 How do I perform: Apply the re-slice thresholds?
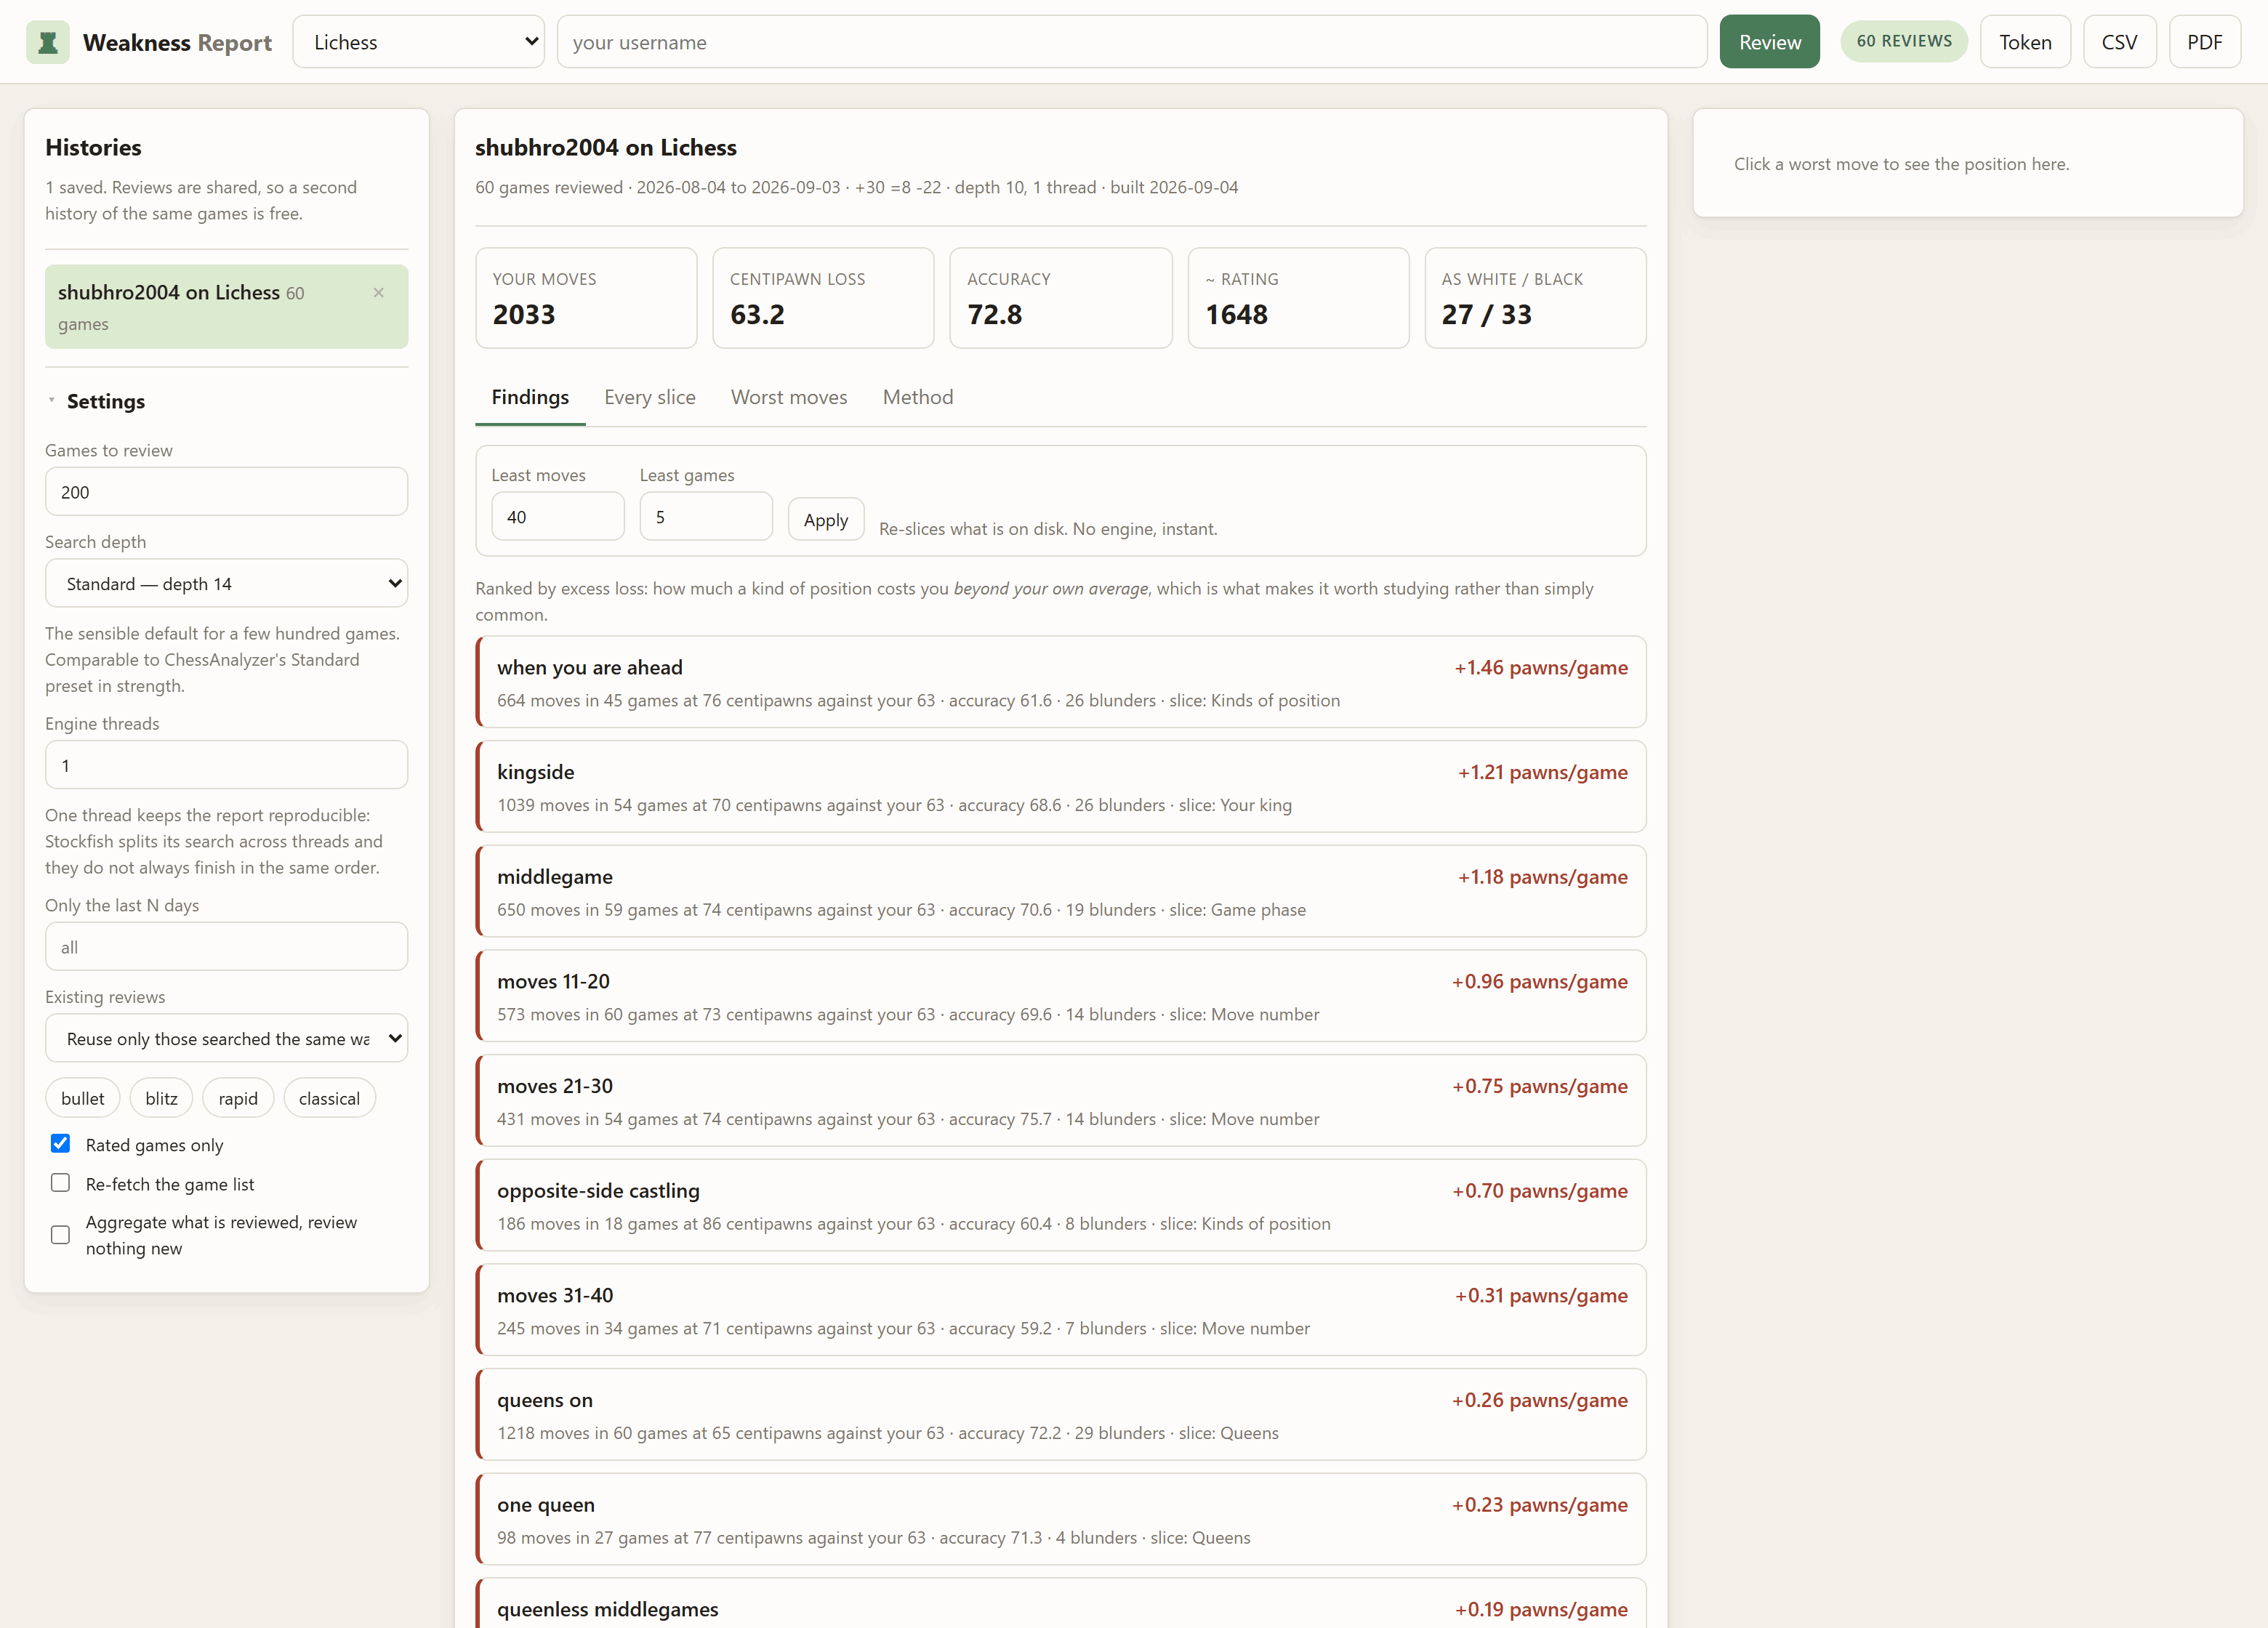tap(825, 520)
